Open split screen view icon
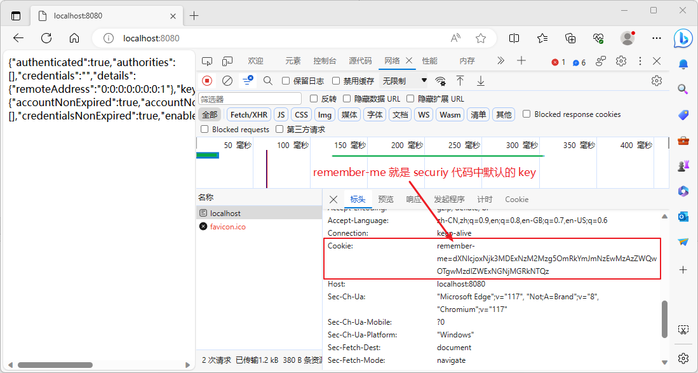This screenshot has height=373, width=698. pyautogui.click(x=514, y=38)
